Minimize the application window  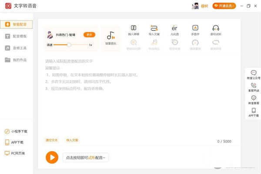[x=242, y=6]
